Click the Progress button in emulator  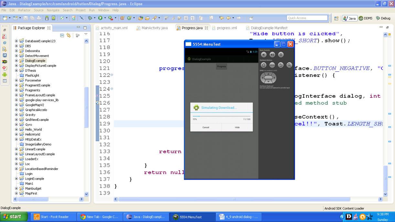coord(221,66)
